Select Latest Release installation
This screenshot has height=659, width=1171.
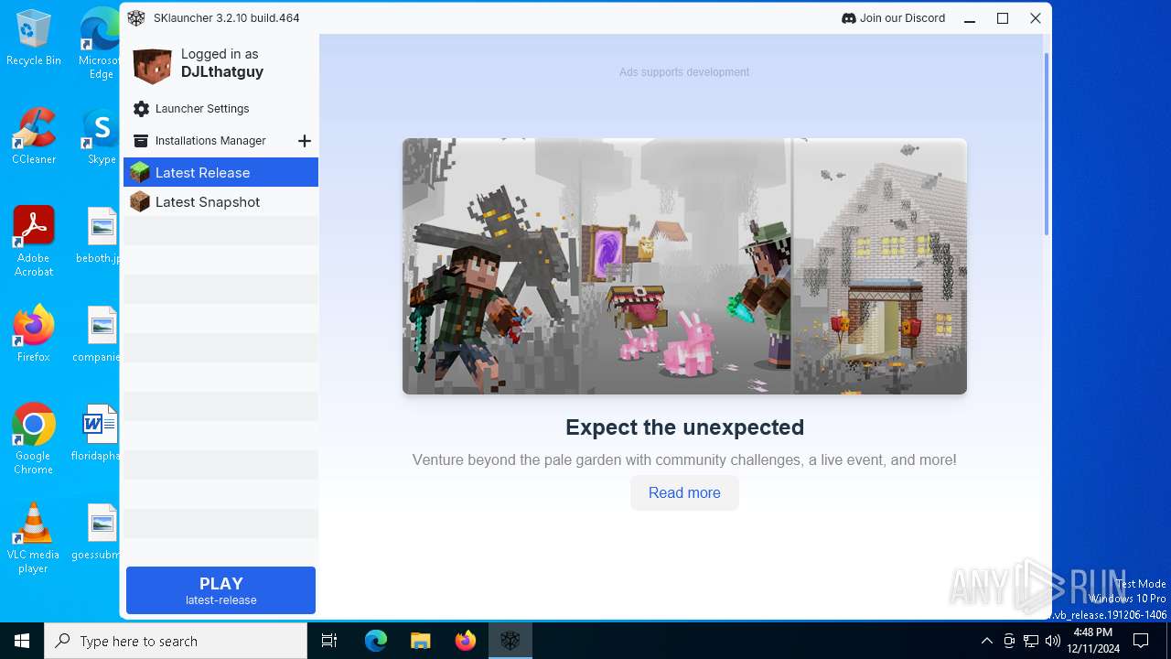coord(220,172)
